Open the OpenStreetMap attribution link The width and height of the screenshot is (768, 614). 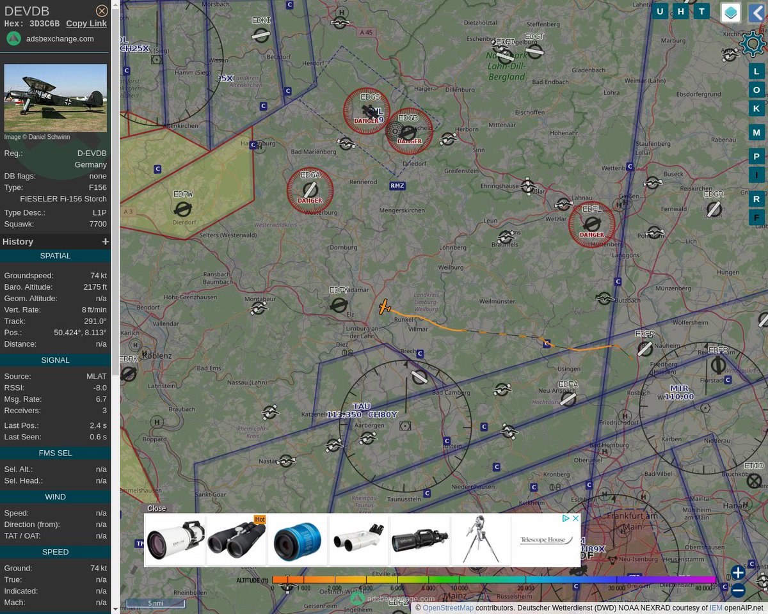pyautogui.click(x=449, y=608)
